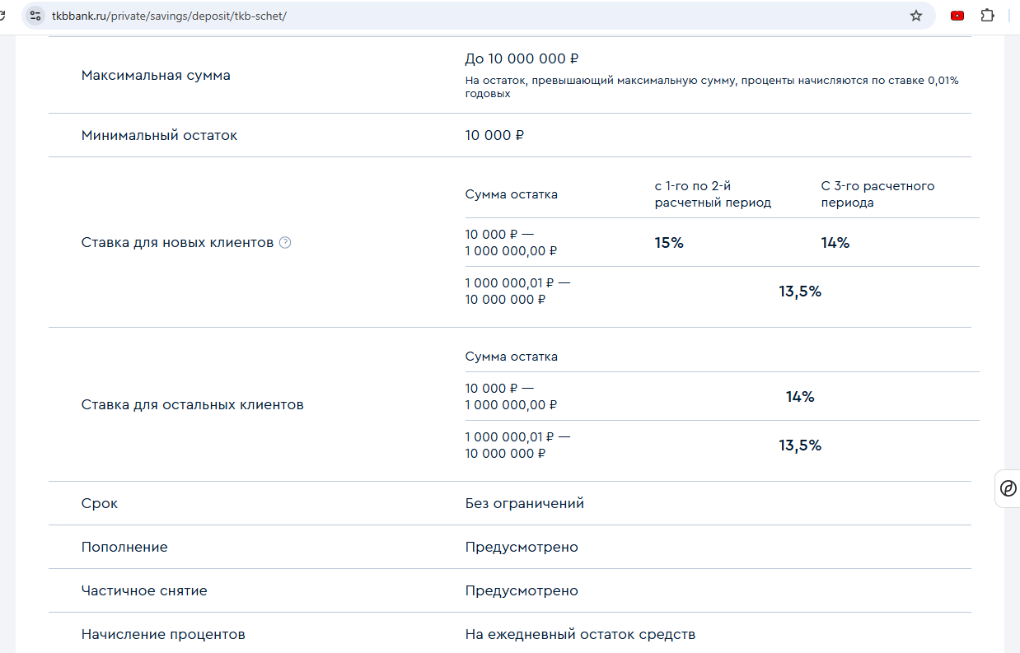Reload the page using the refresh icon
The image size is (1020, 653).
point(4,16)
